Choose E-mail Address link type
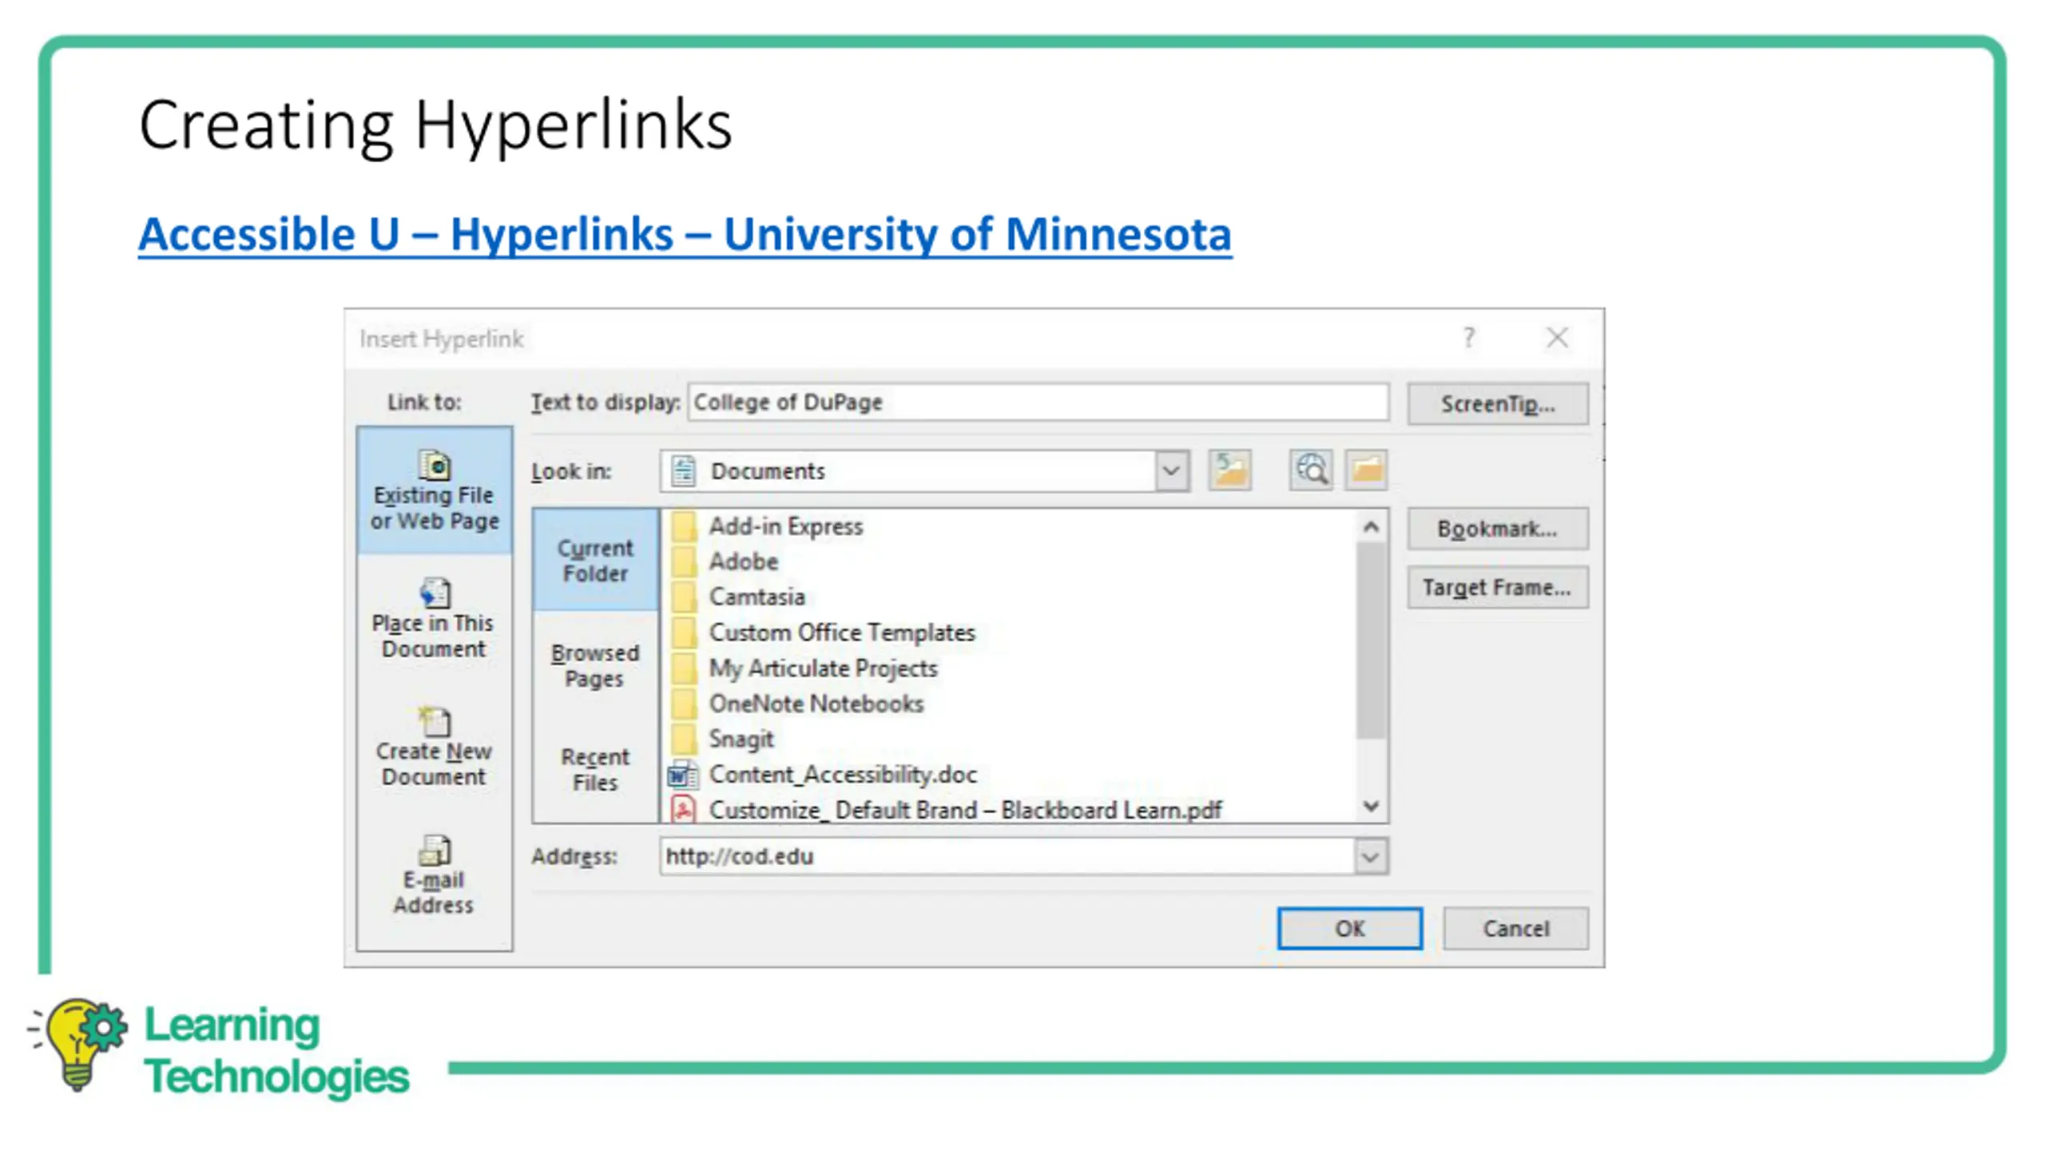2045x1150 pixels. [435, 875]
